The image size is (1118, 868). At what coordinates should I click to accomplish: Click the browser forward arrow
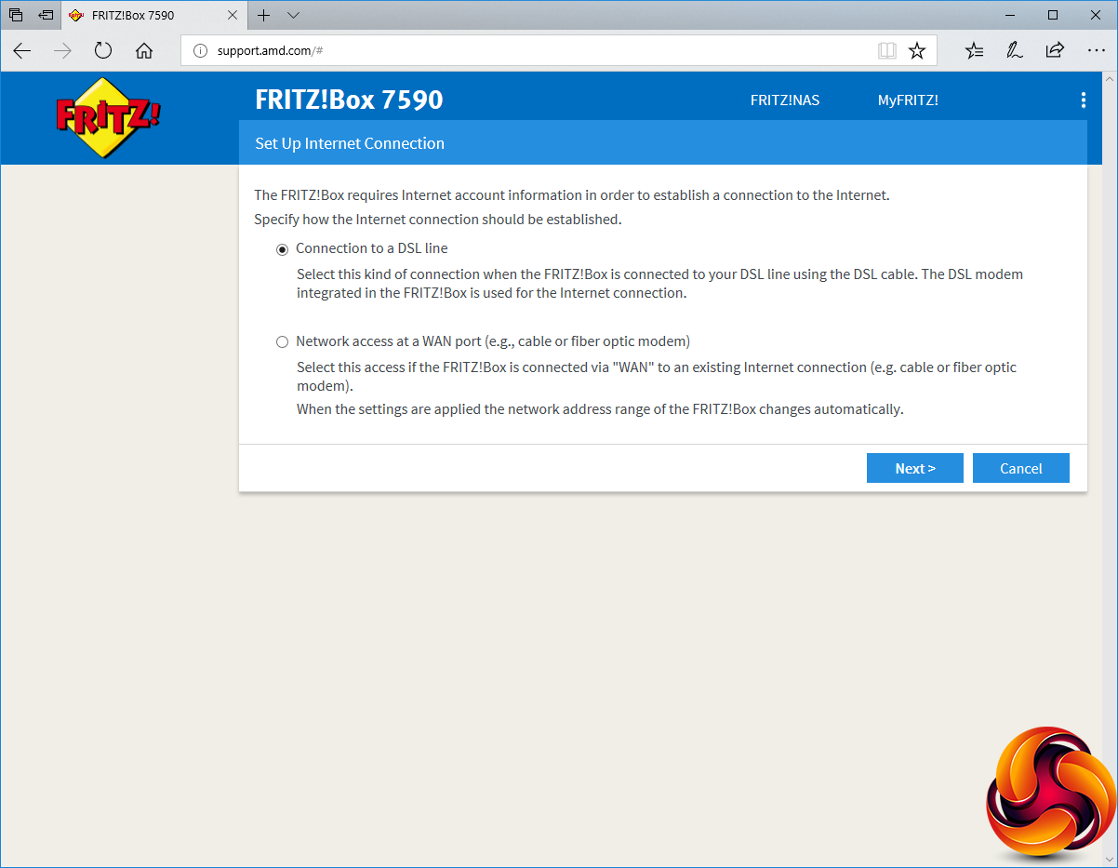[62, 51]
